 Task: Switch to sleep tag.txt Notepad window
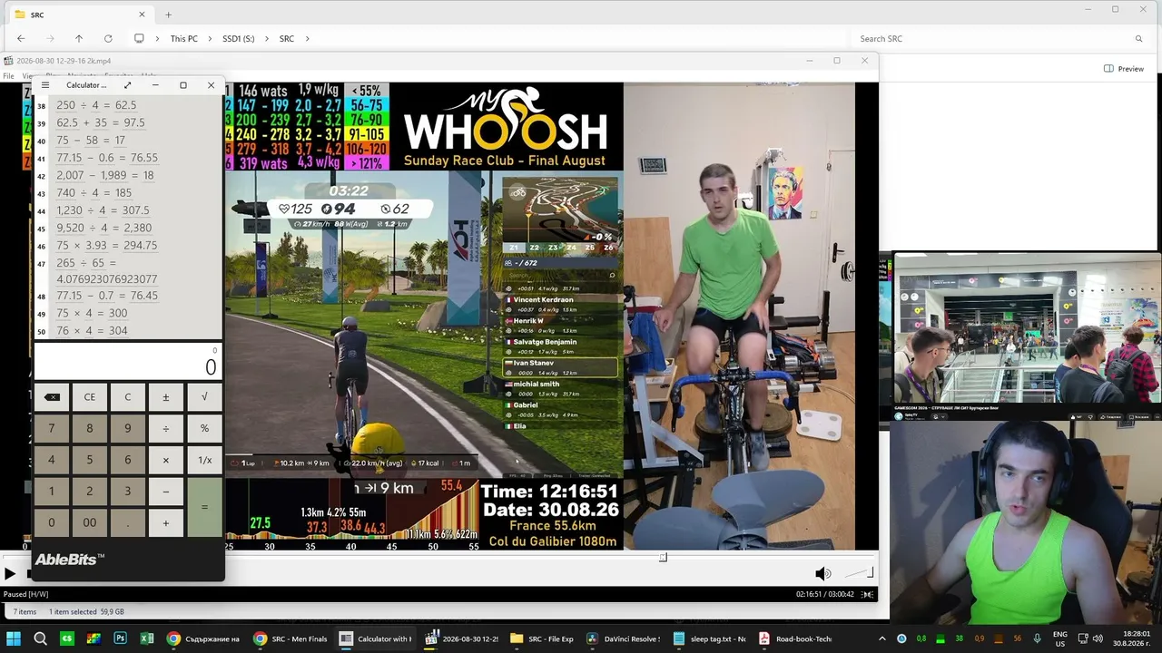tap(710, 638)
